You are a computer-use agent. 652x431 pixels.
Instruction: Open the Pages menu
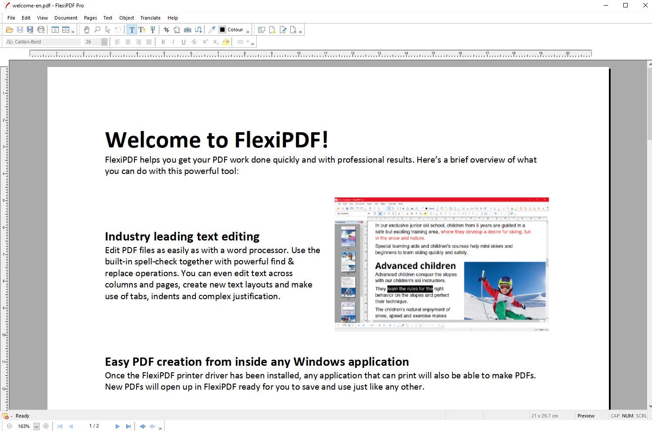click(90, 18)
